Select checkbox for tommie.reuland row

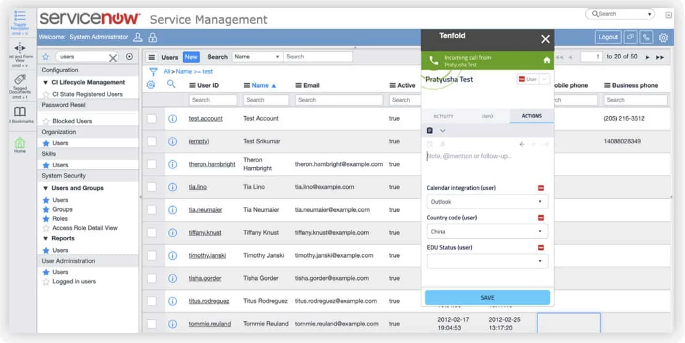[x=152, y=324]
